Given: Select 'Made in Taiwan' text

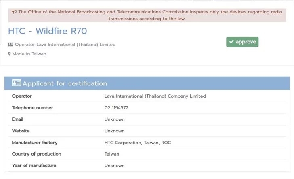Looking at the screenshot, I should pyautogui.click(x=29, y=54).
